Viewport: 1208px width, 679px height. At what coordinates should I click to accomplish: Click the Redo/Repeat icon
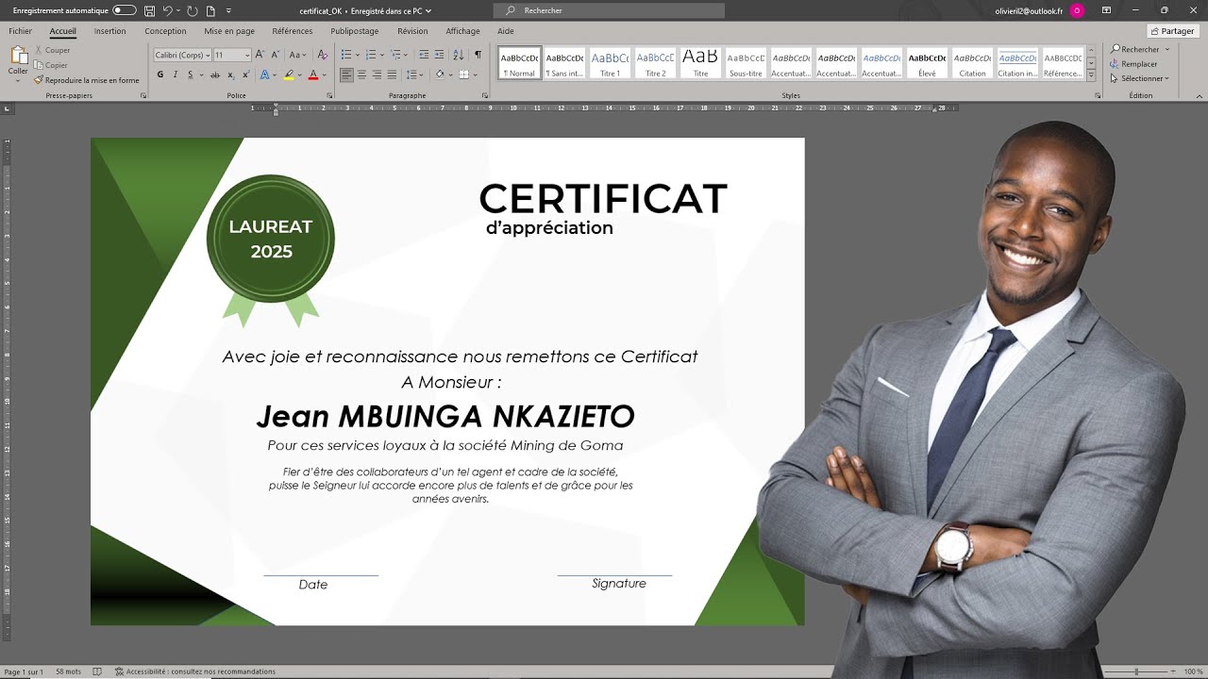(193, 10)
